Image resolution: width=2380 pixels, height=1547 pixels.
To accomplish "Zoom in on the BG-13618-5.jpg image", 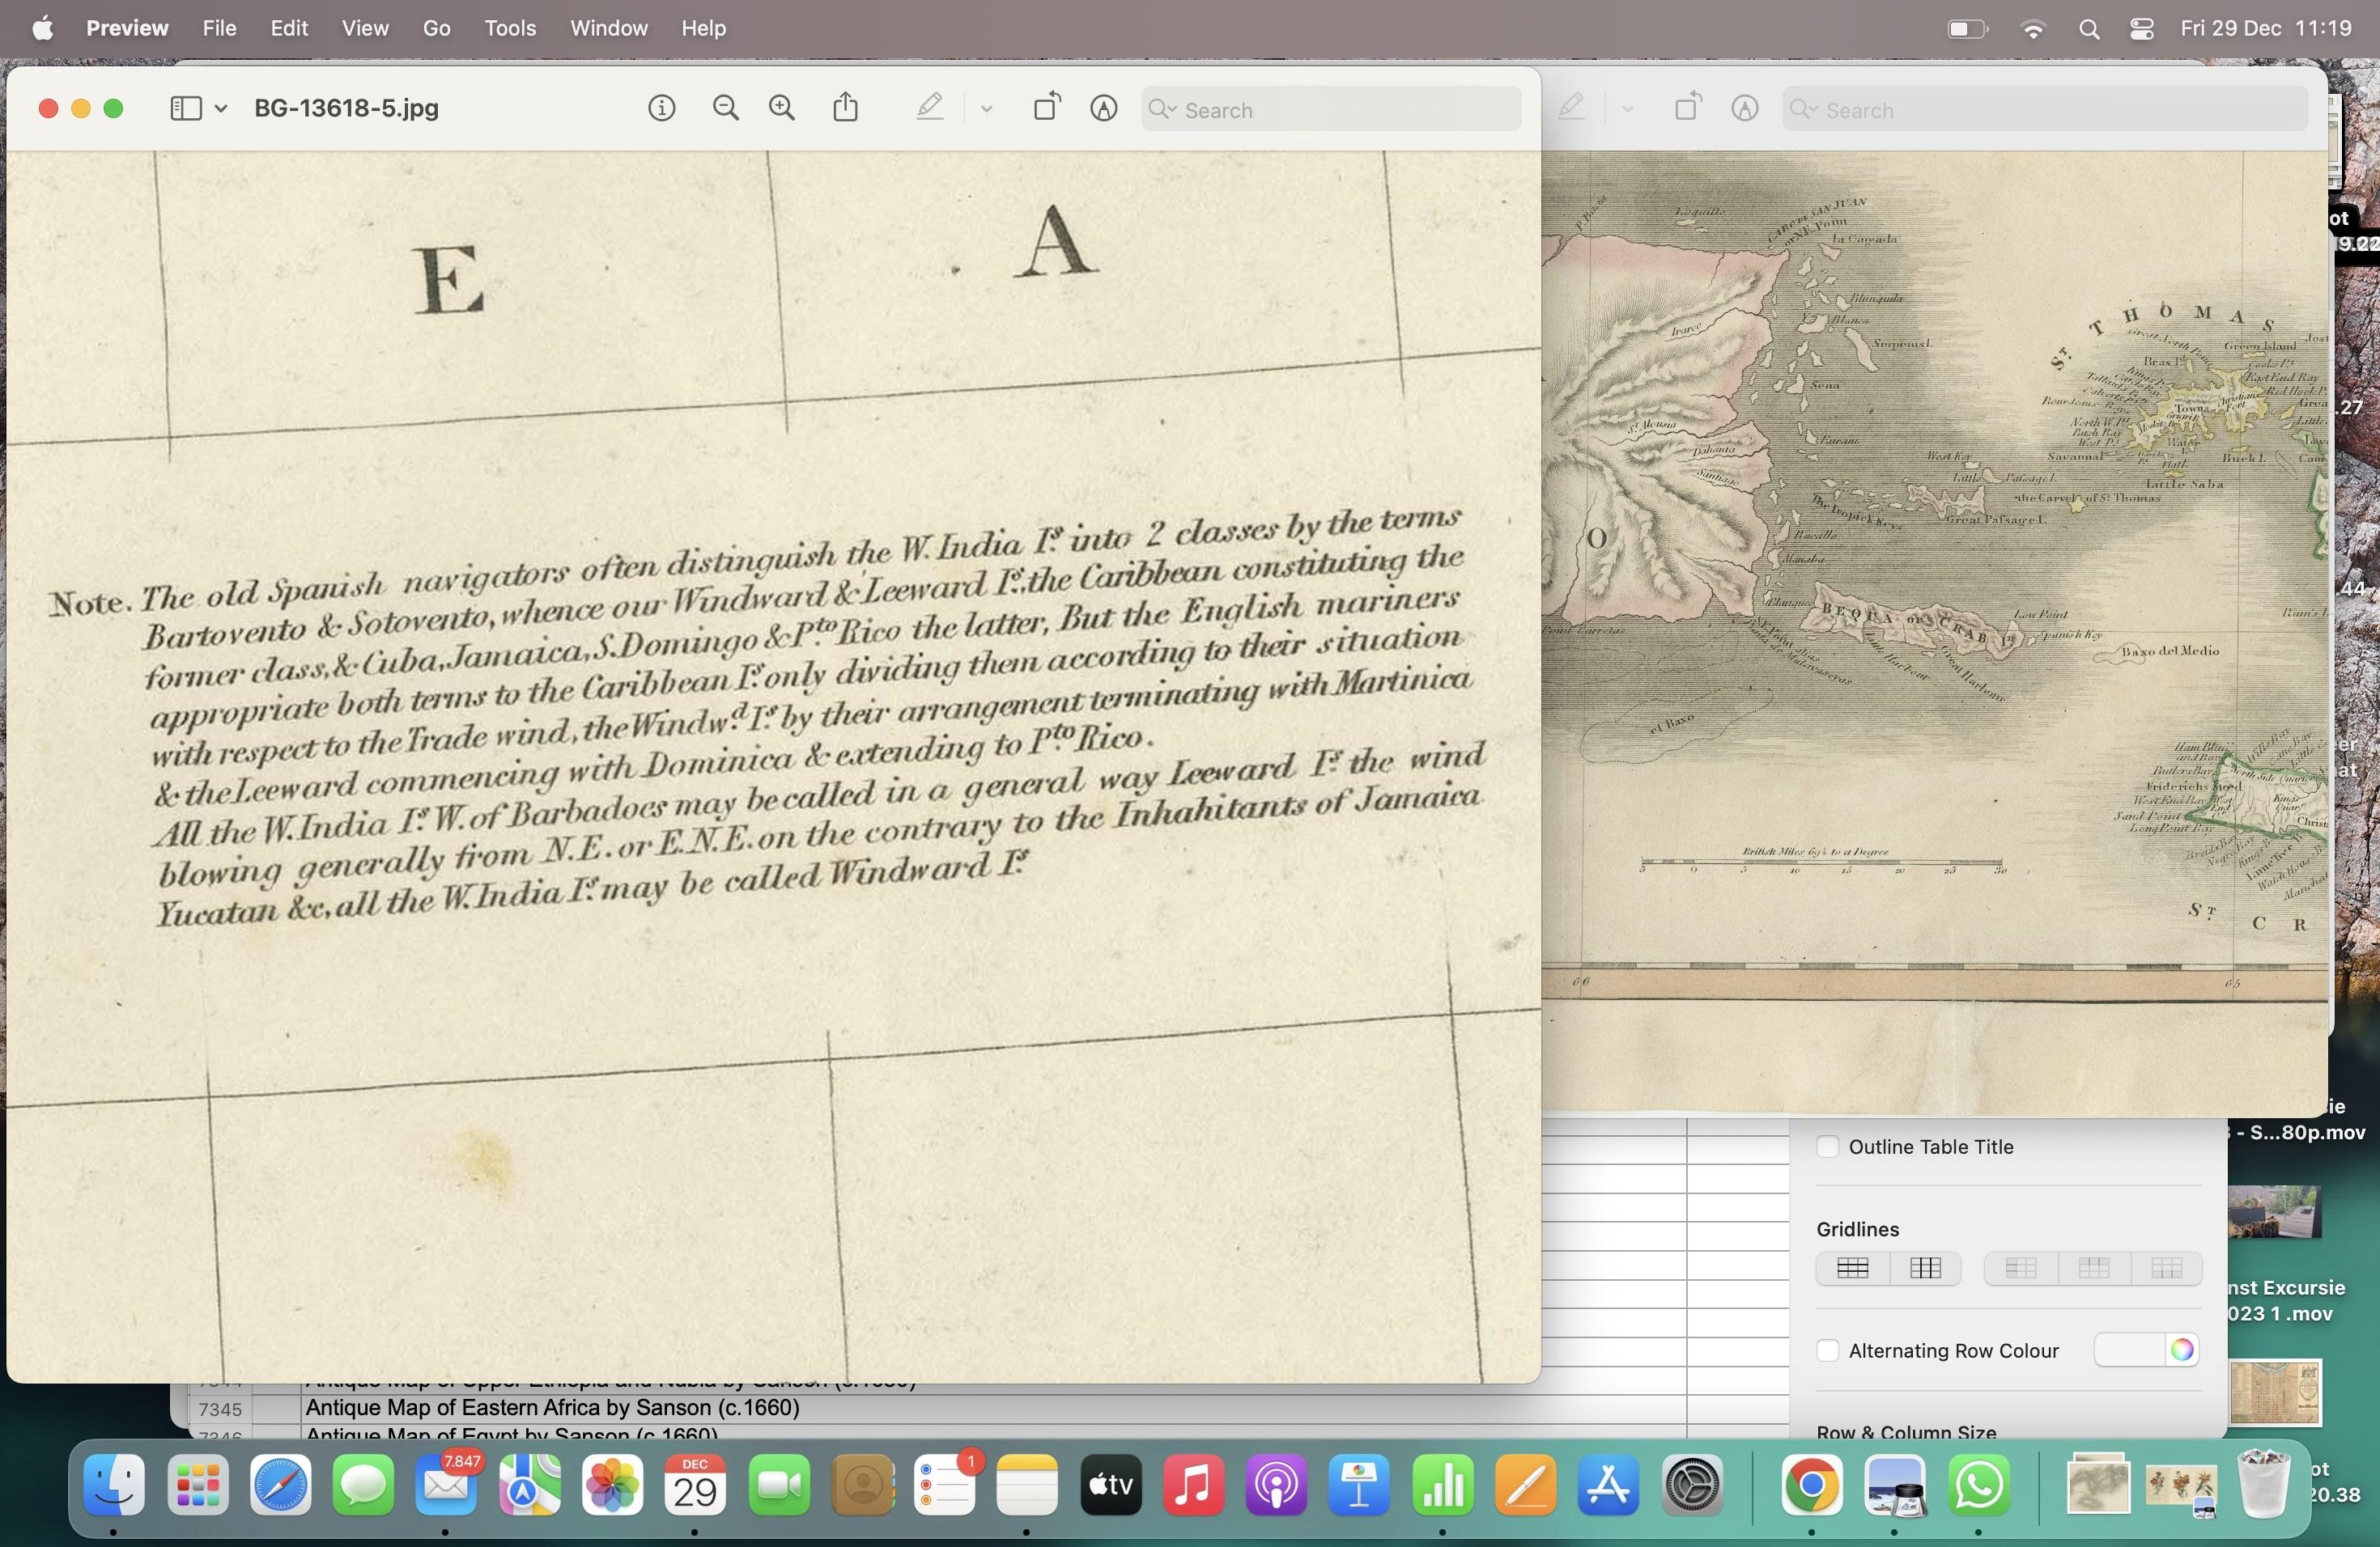I will [782, 108].
